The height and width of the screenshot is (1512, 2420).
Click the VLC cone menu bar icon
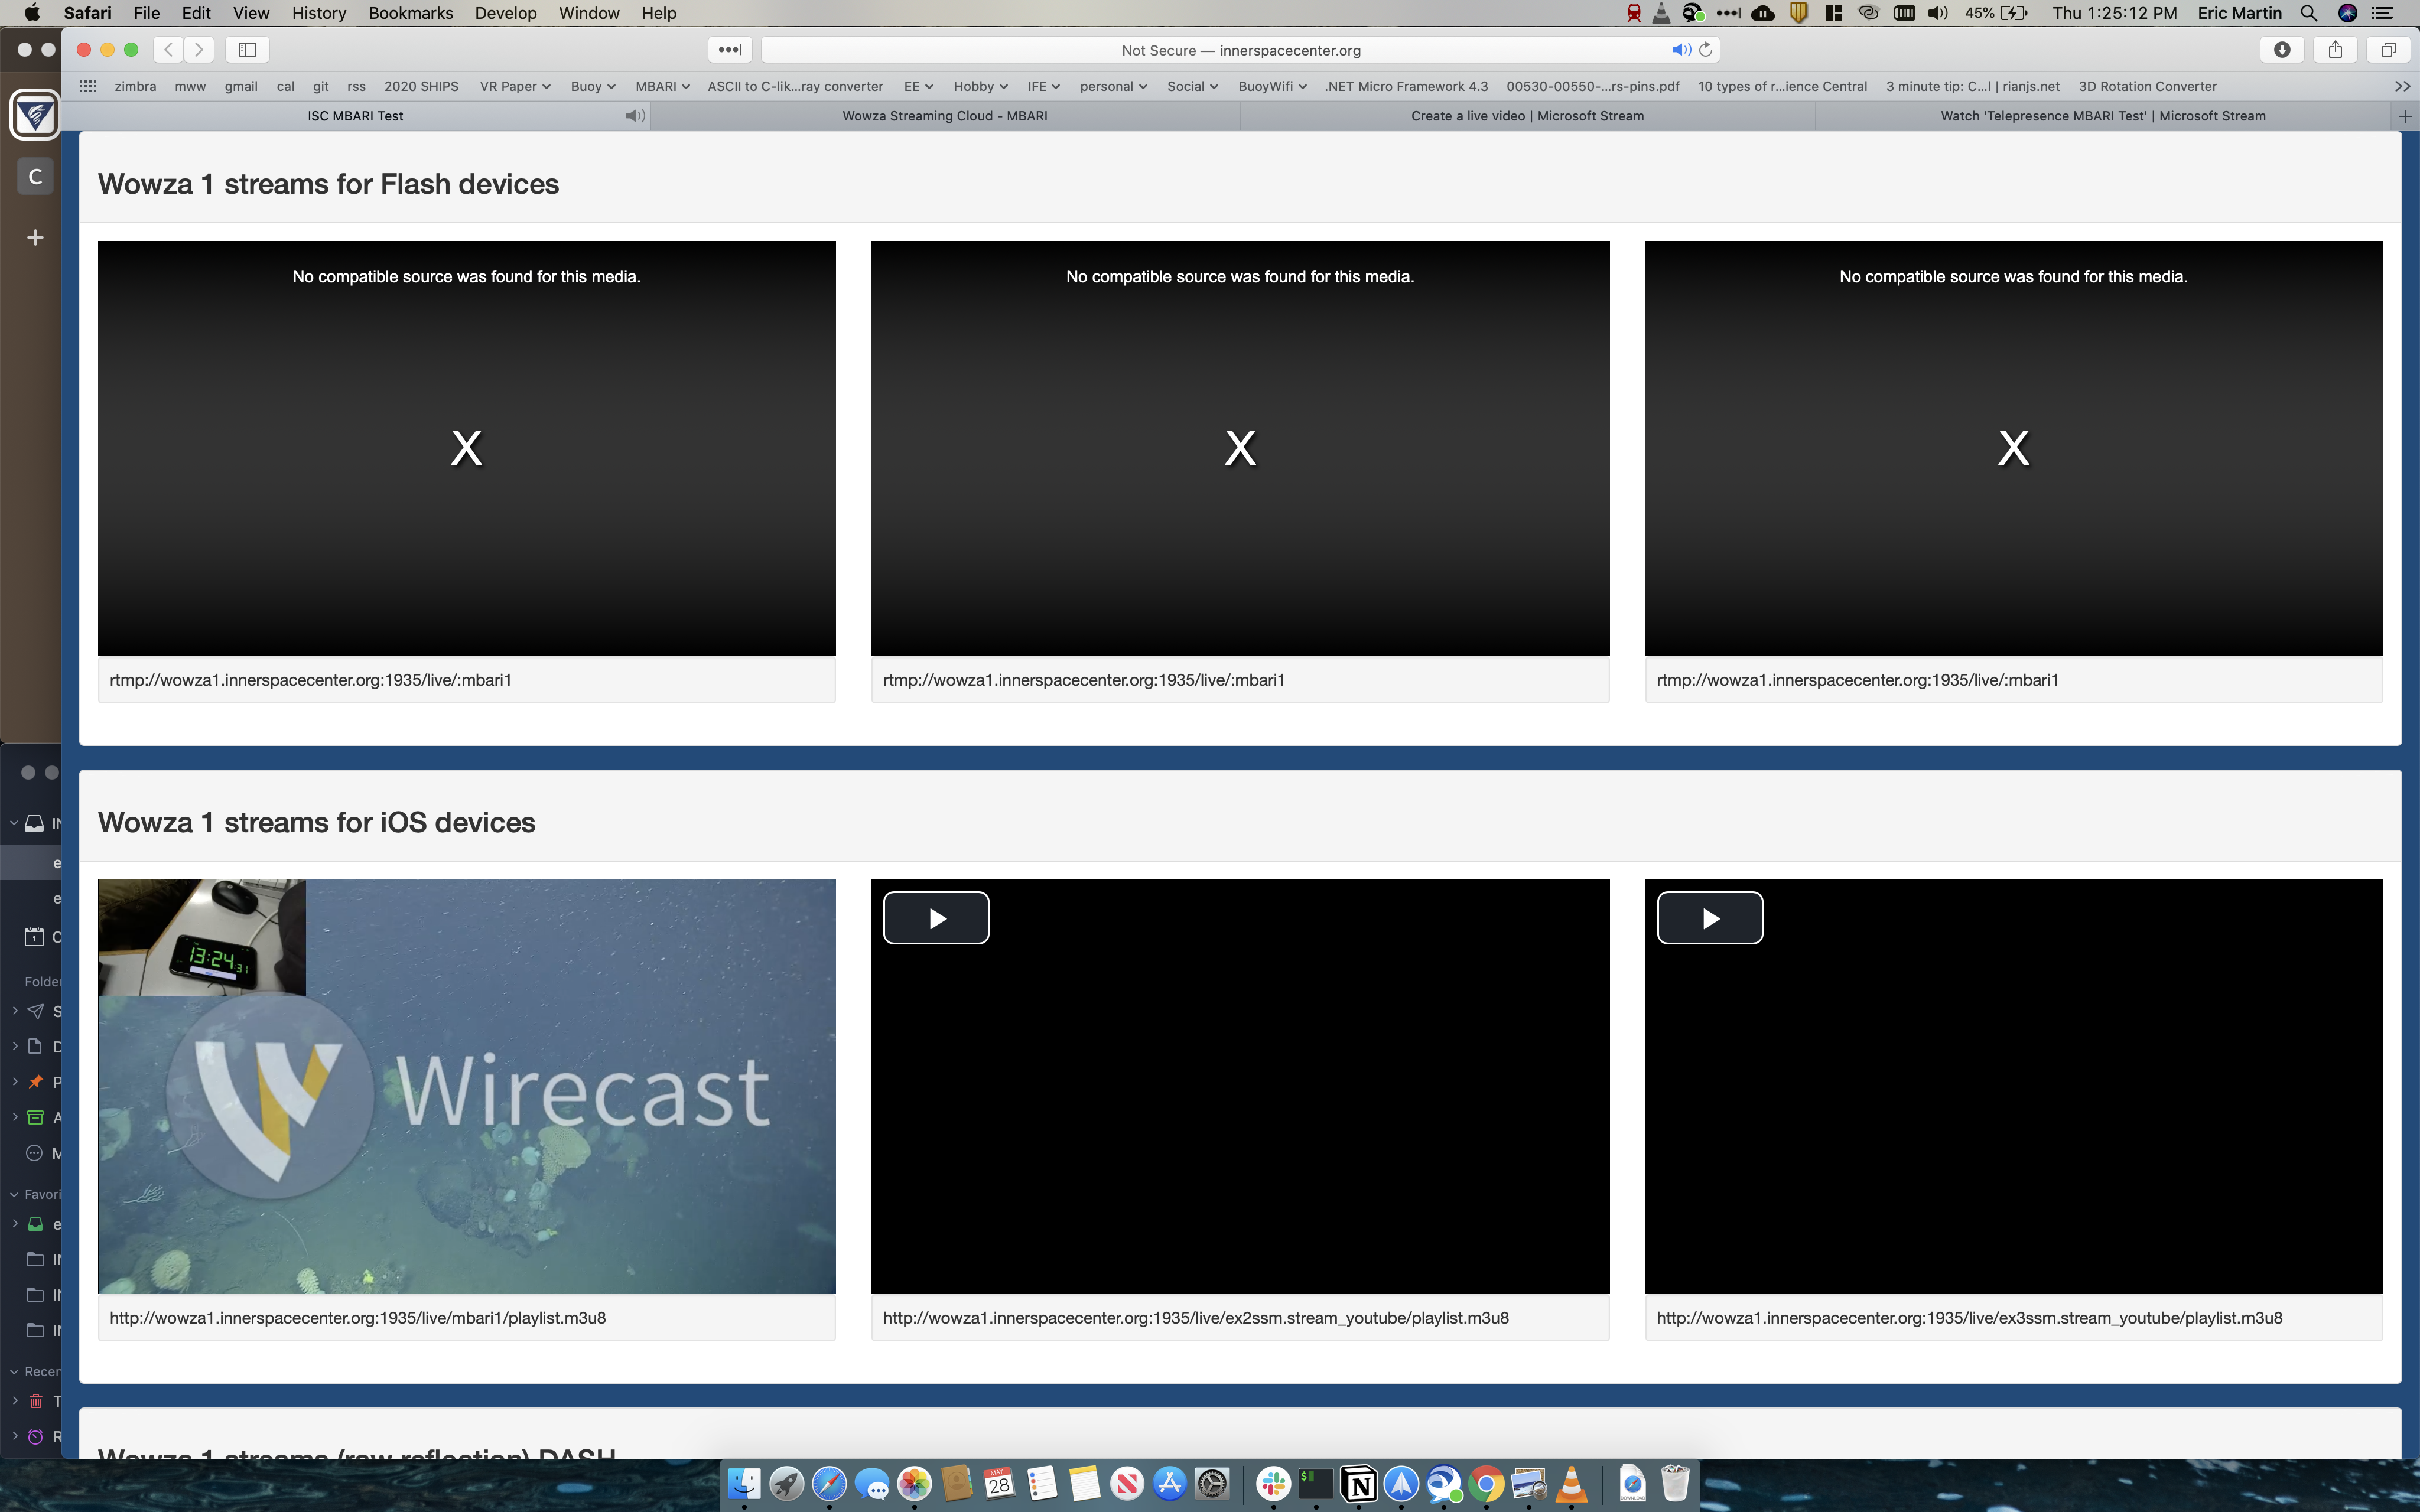1661,13
